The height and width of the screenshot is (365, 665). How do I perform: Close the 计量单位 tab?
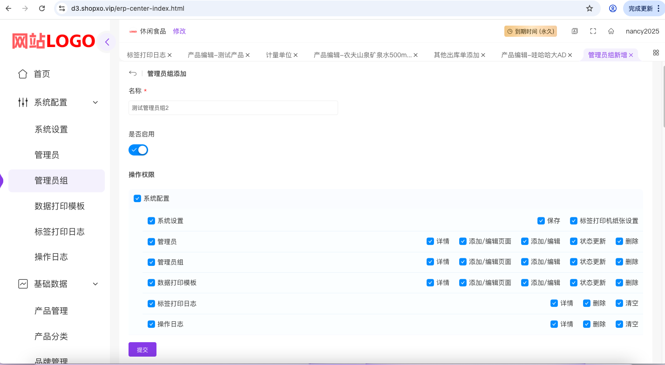(296, 55)
